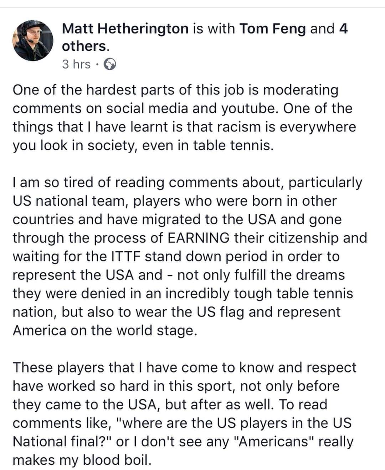Click the quoted word "Americans"
Screen dimensions: 385x470
point(274,442)
